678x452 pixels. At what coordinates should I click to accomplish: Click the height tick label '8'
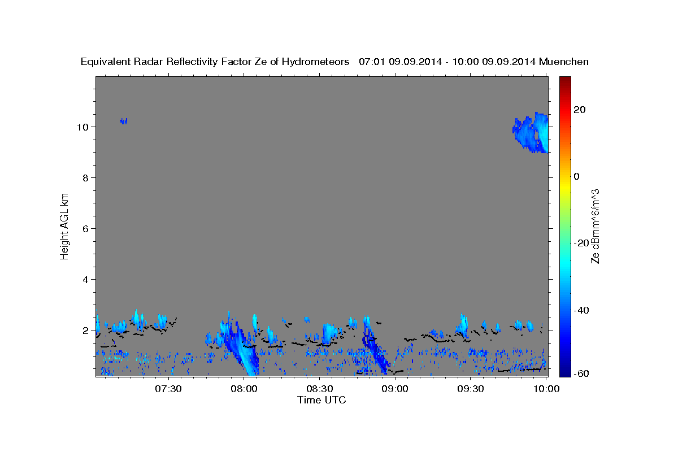click(86, 178)
